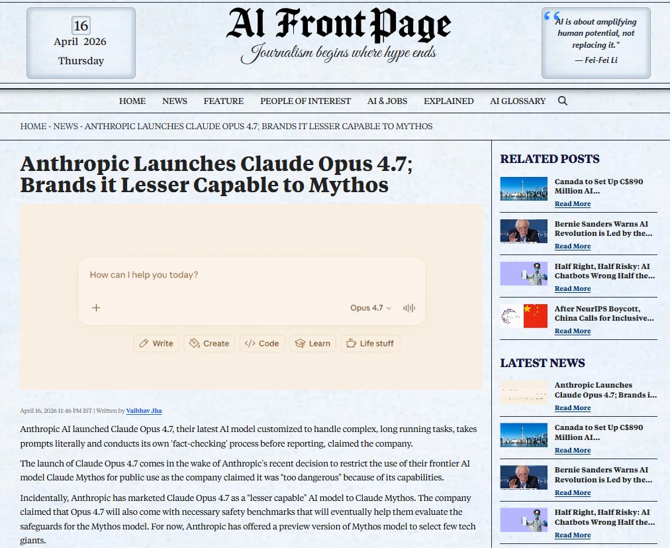Open 'Anthropic Launches Claude Opus 4.7' latest news title
Image resolution: width=670 pixels, height=548 pixels.
[606, 390]
